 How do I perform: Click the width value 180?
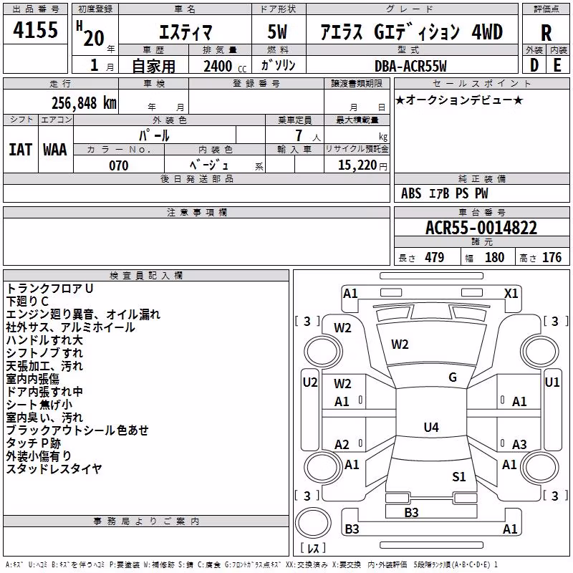point(494,257)
